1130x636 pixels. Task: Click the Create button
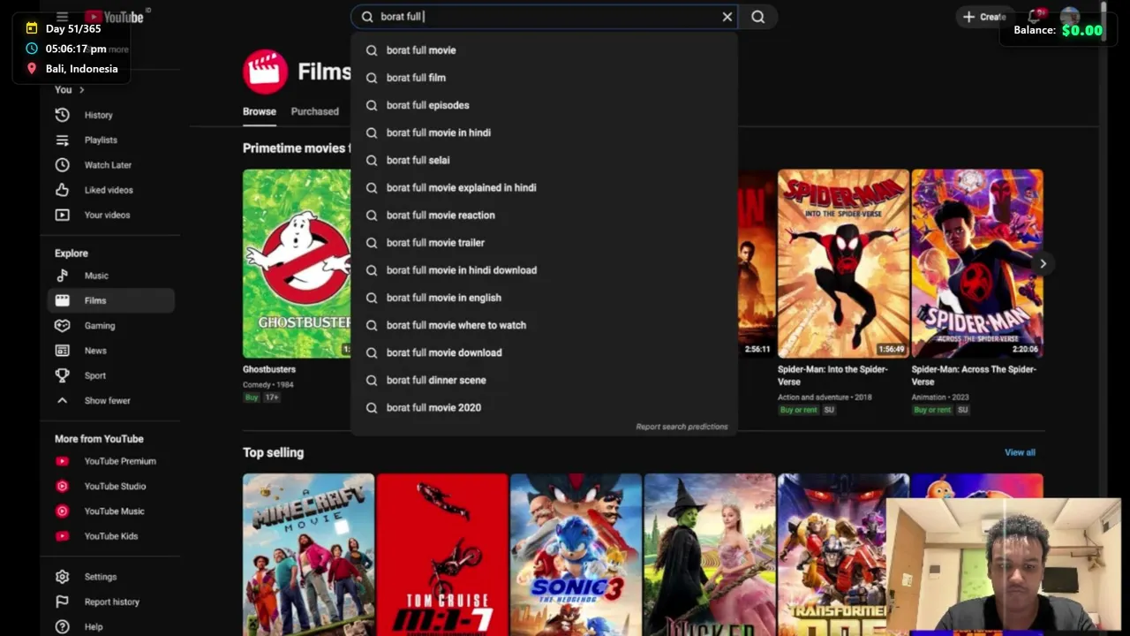click(x=983, y=17)
